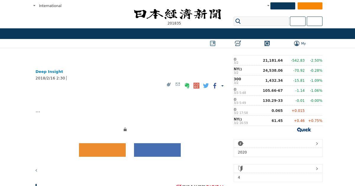
Task: Open the chart markets icon
Action: click(238, 43)
